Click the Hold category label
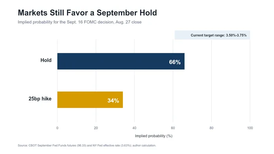The width and height of the screenshot is (274, 154). click(46, 60)
